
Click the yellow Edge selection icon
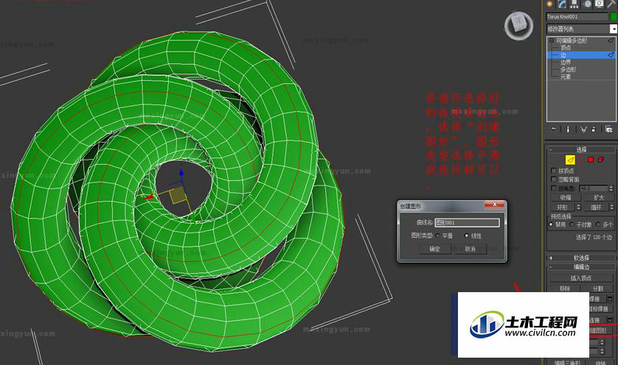570,160
